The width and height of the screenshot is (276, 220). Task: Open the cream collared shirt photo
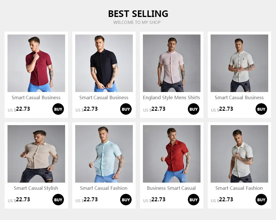(x=239, y=154)
